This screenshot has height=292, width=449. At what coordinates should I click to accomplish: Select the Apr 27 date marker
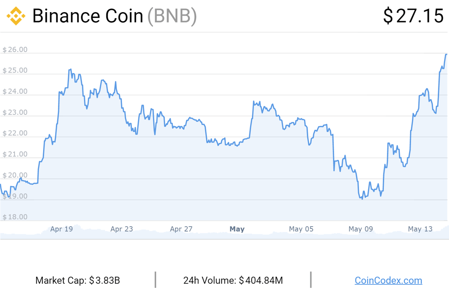pos(181,229)
